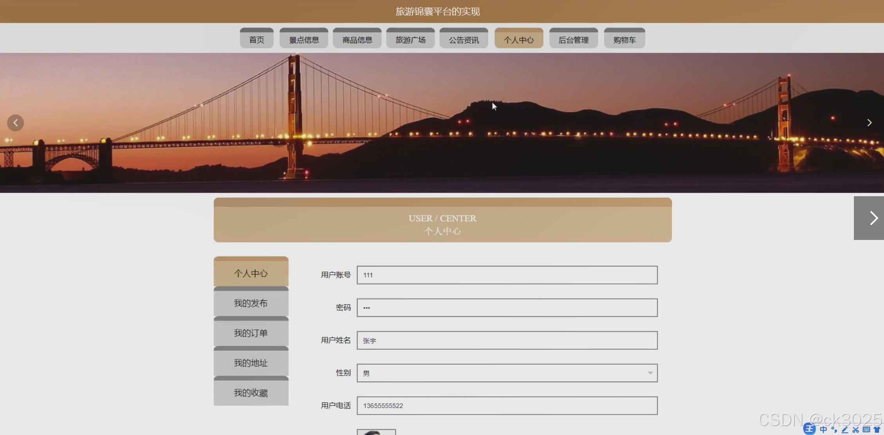Click the carousel next arrow on the banner
The image size is (884, 435).
pyautogui.click(x=869, y=123)
